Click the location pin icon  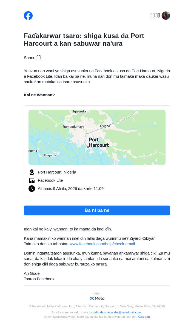click(x=32, y=172)
